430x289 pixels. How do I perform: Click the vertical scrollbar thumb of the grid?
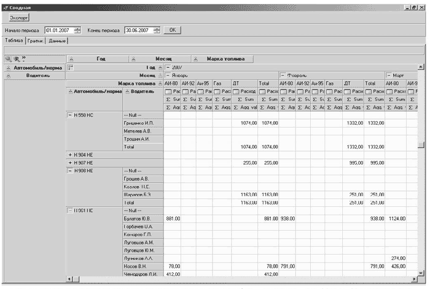point(421,145)
